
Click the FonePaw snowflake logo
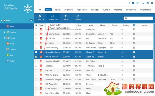(28, 8)
